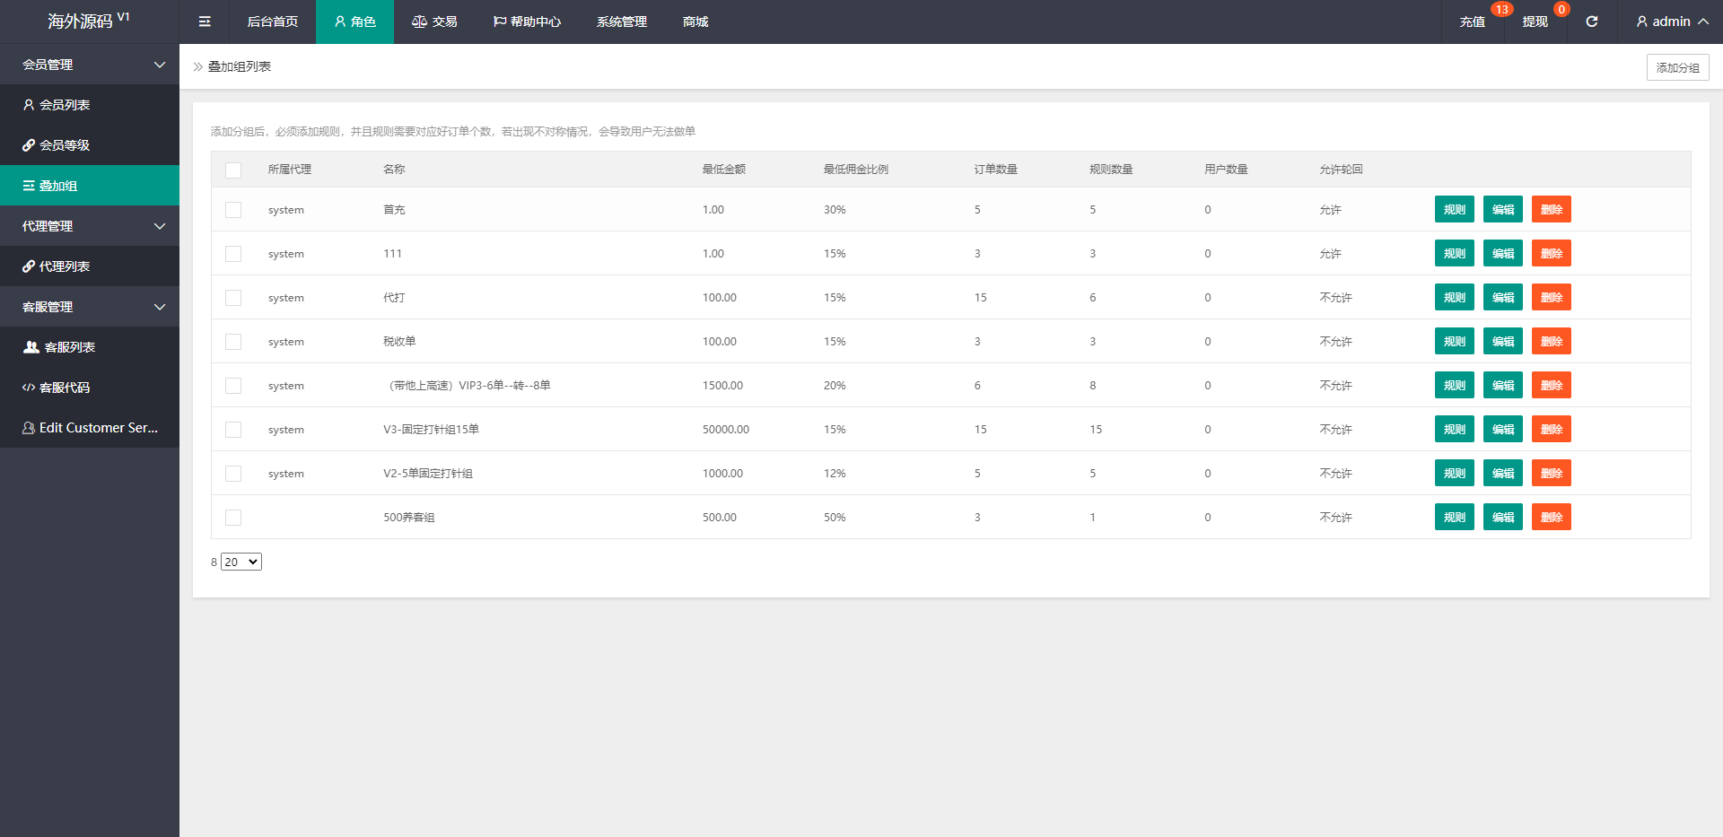Toggle the select-all checkbox in table header
This screenshot has height=837, width=1723.
tap(233, 170)
